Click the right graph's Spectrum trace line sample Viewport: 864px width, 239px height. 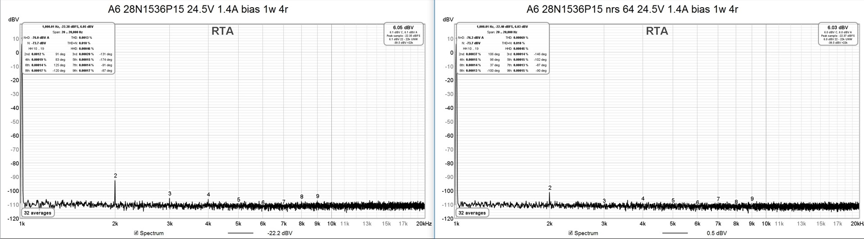(675, 233)
